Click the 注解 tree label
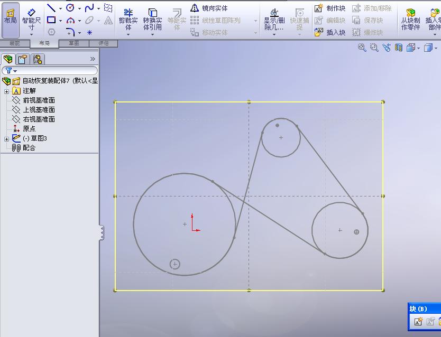 29,91
